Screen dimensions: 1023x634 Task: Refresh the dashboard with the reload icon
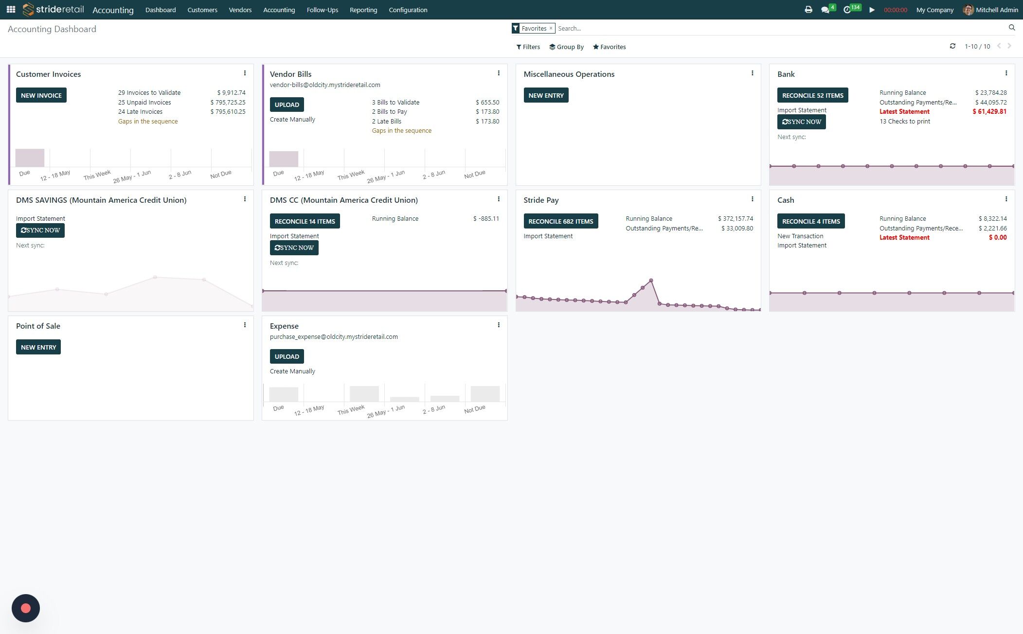point(952,46)
